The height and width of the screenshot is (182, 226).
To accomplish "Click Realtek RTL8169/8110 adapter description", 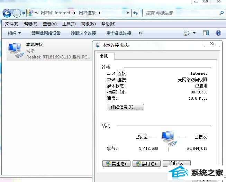I will 58,57.
